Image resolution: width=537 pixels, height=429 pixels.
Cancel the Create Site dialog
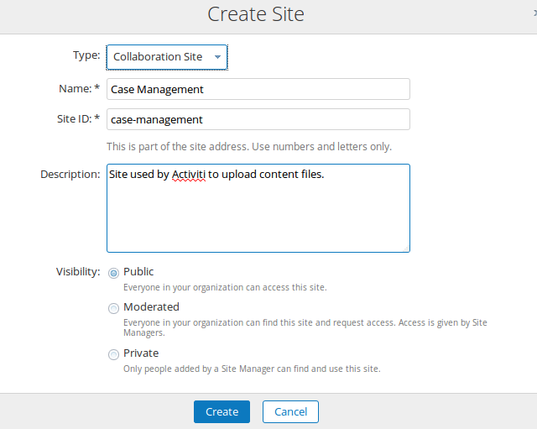(x=290, y=411)
